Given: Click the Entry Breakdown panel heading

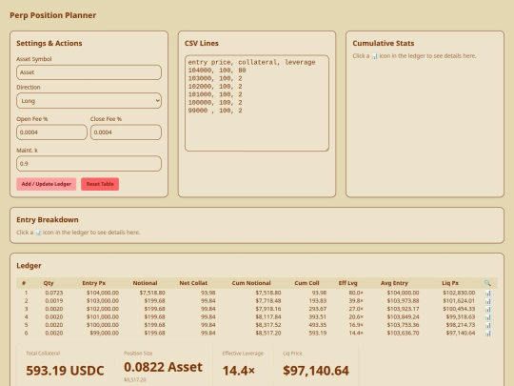Looking at the screenshot, I should [48, 219].
